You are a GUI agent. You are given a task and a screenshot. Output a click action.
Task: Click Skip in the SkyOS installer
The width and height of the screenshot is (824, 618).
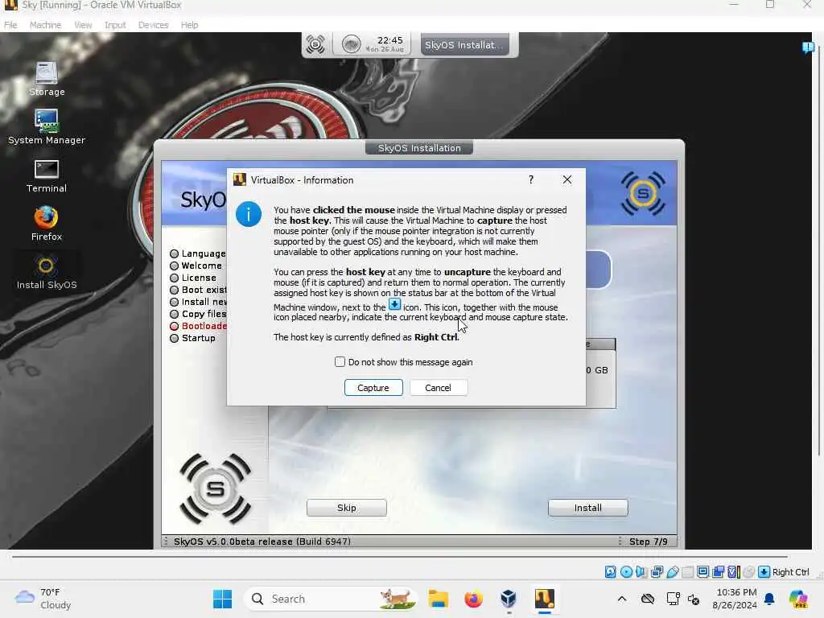[x=346, y=508]
